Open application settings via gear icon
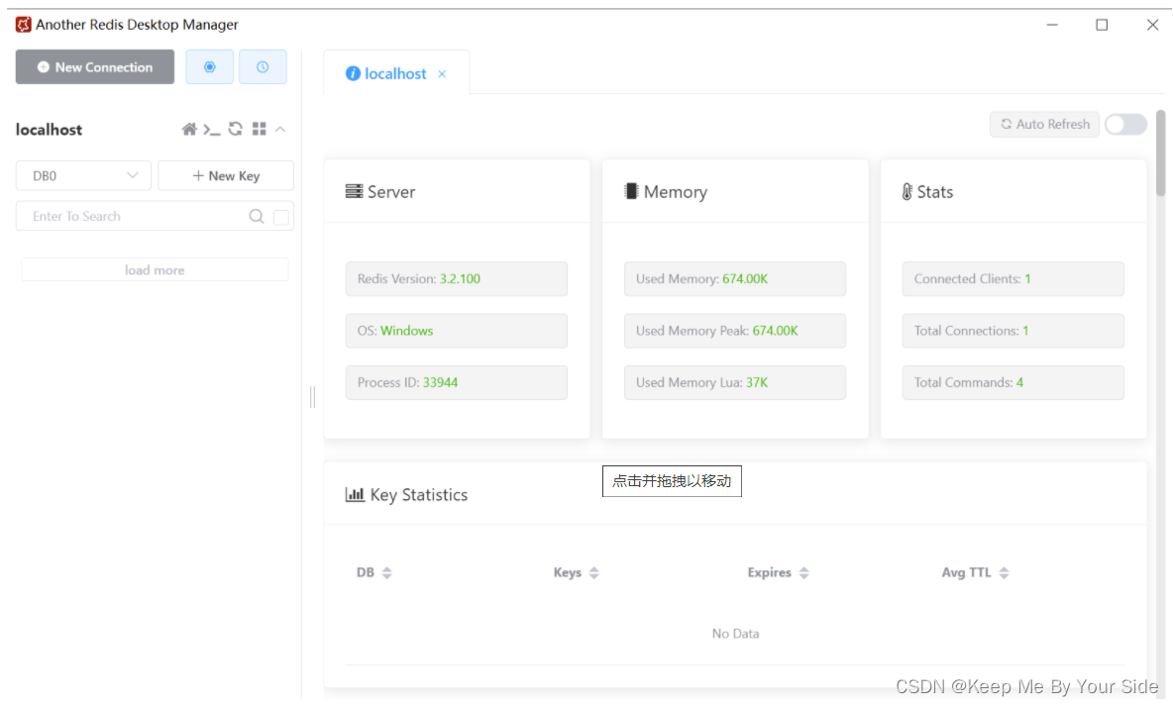Viewport: 1173px width, 706px height. click(x=209, y=66)
